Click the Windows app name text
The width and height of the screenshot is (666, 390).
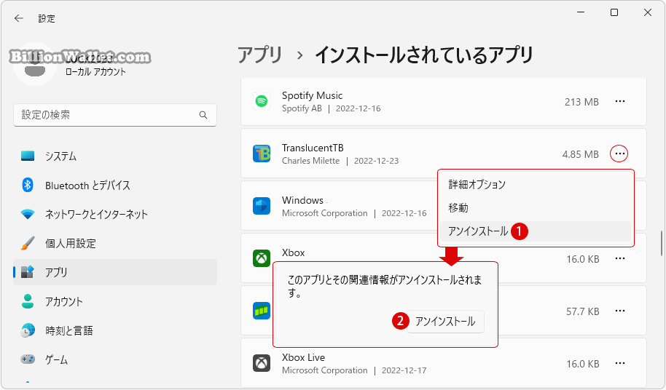pos(302,200)
